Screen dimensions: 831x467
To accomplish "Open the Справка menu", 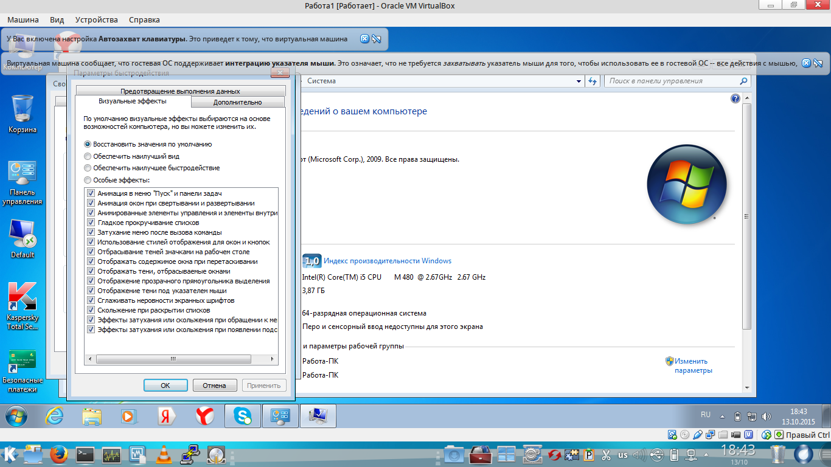I will click(x=144, y=20).
